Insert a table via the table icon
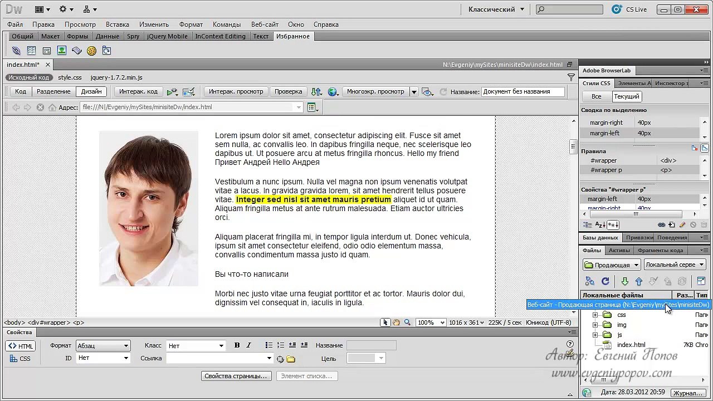The width and height of the screenshot is (713, 401). pyautogui.click(x=31, y=51)
